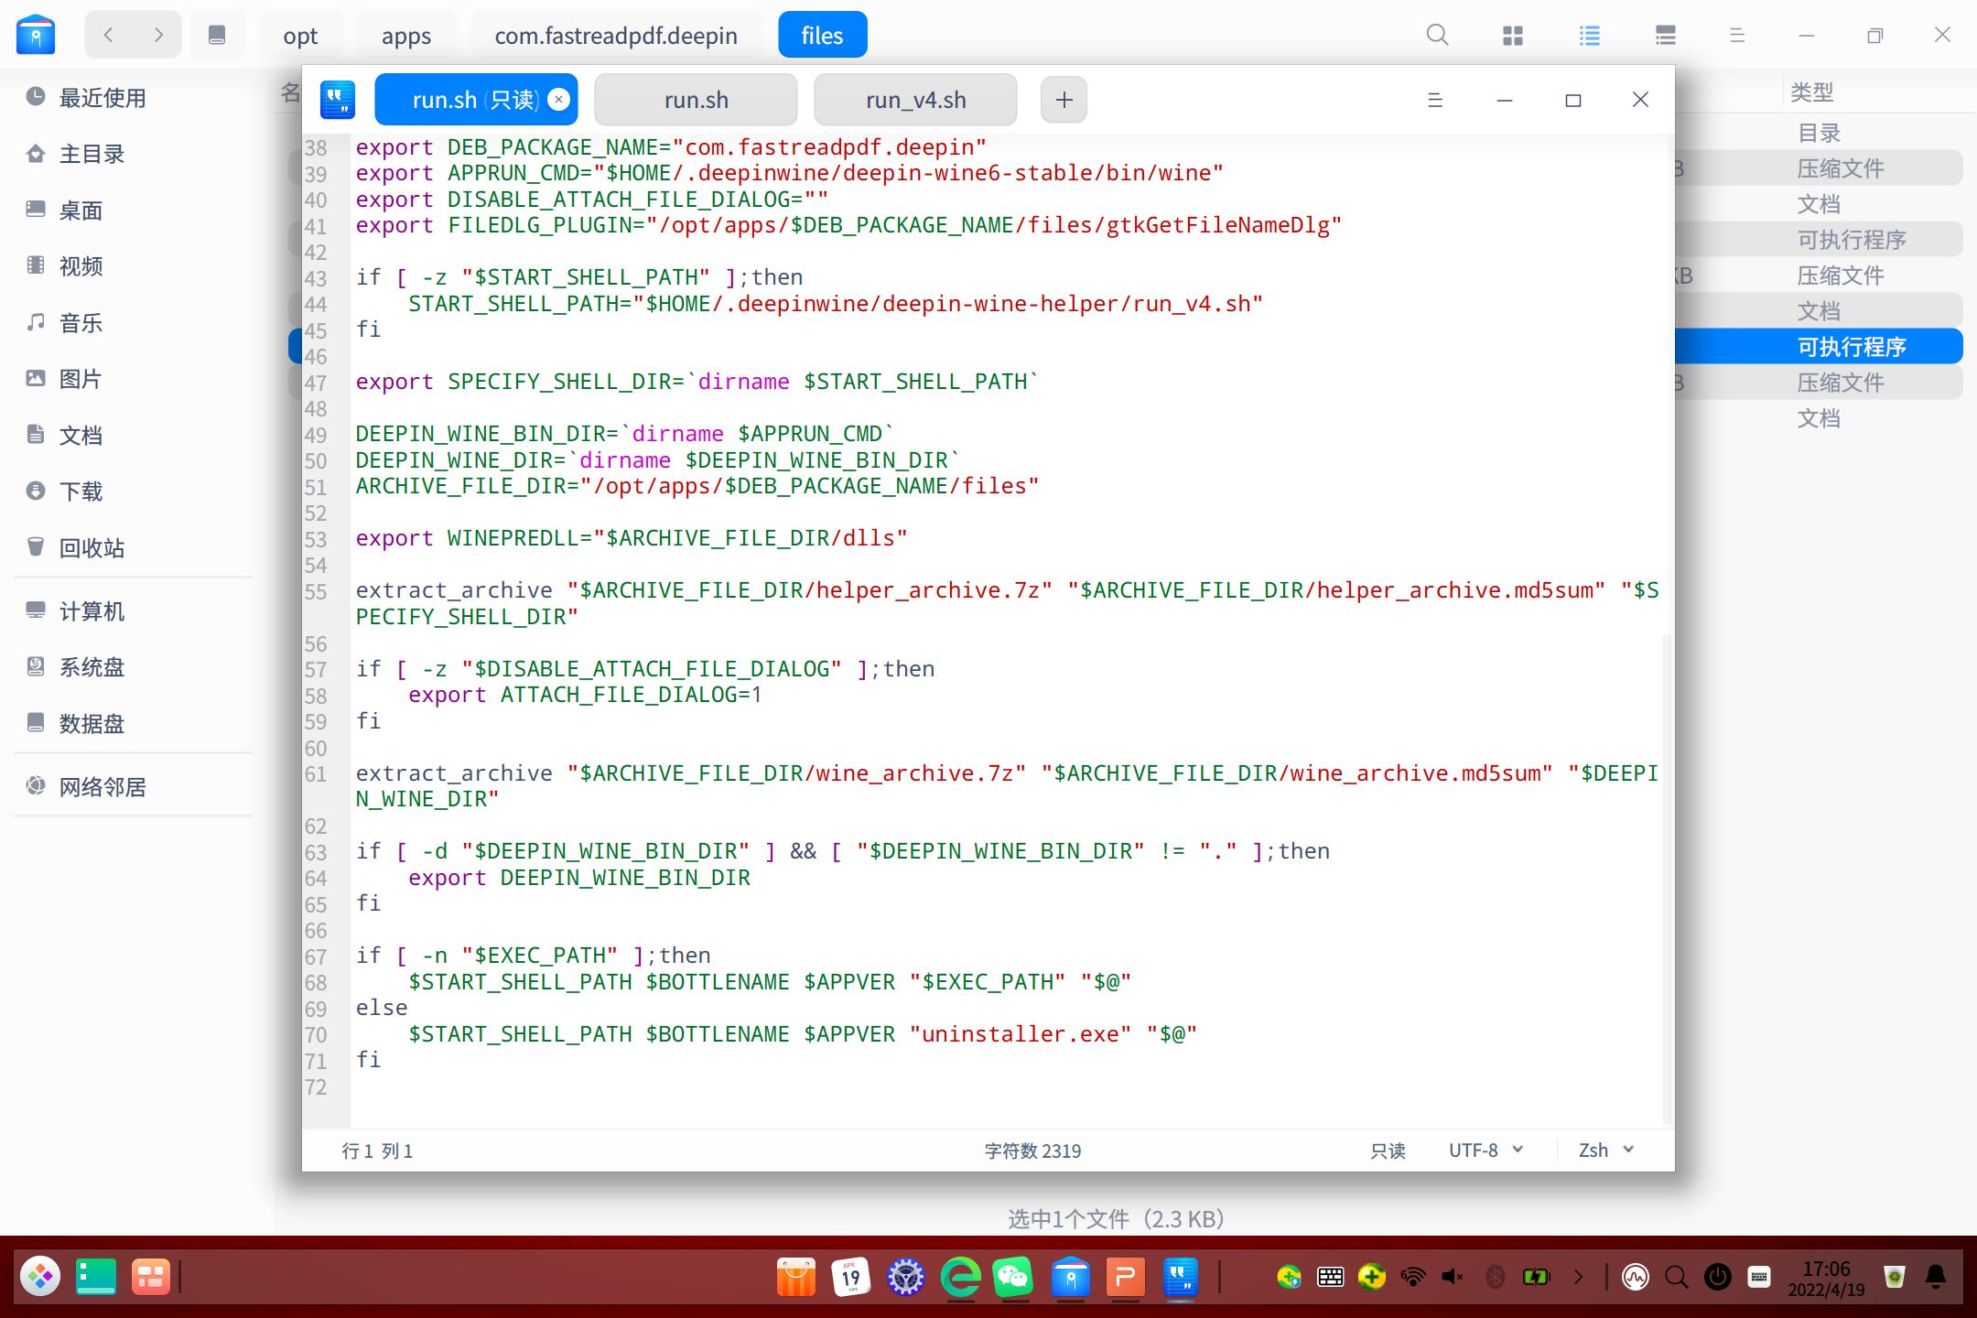1977x1318 pixels.
Task: Open the text editor hamburger menu
Action: [x=1435, y=100]
